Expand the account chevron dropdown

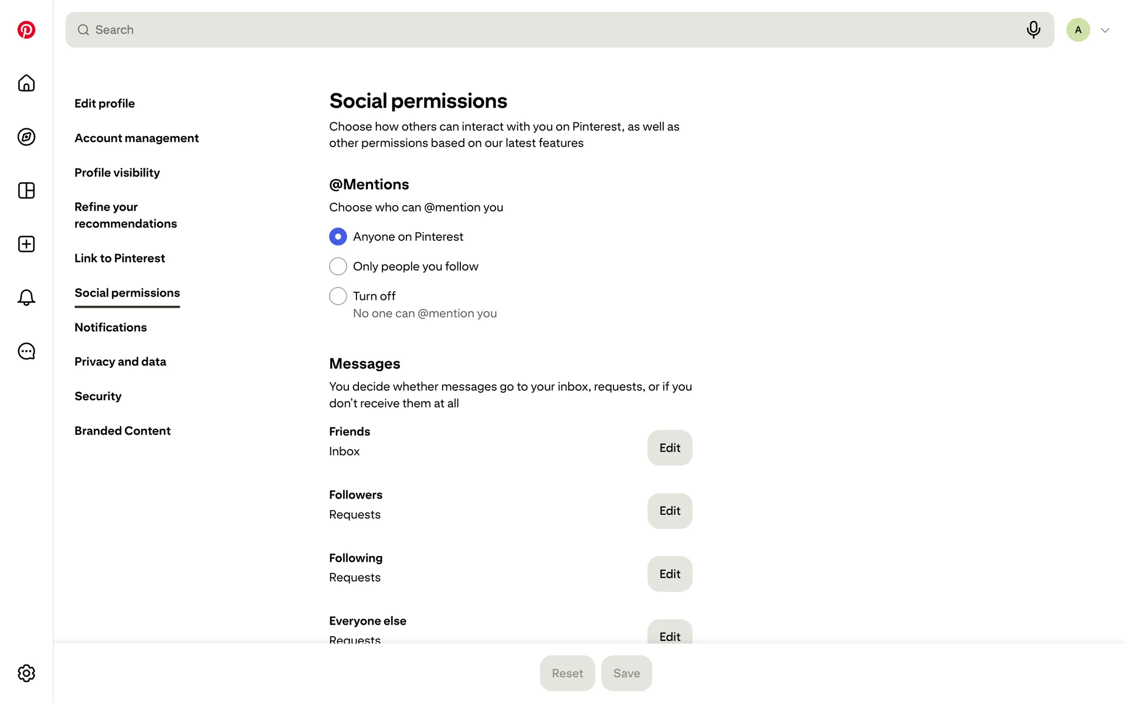(1105, 30)
